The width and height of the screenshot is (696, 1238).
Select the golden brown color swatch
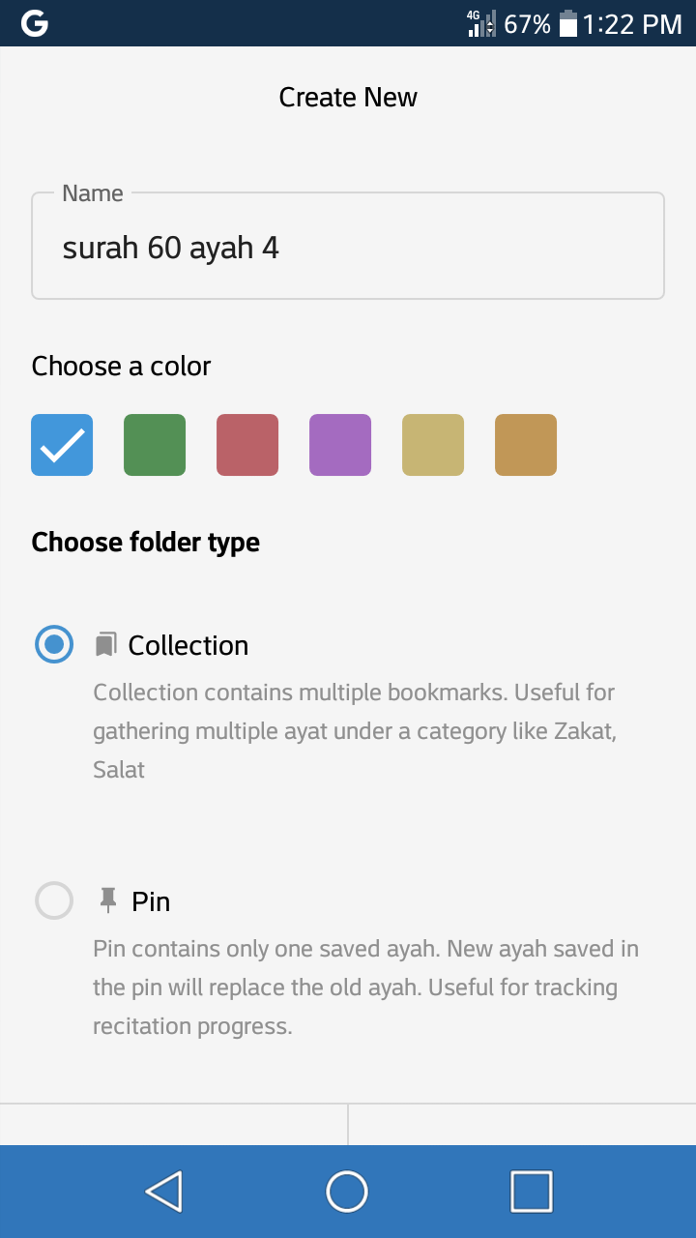pyautogui.click(x=525, y=444)
